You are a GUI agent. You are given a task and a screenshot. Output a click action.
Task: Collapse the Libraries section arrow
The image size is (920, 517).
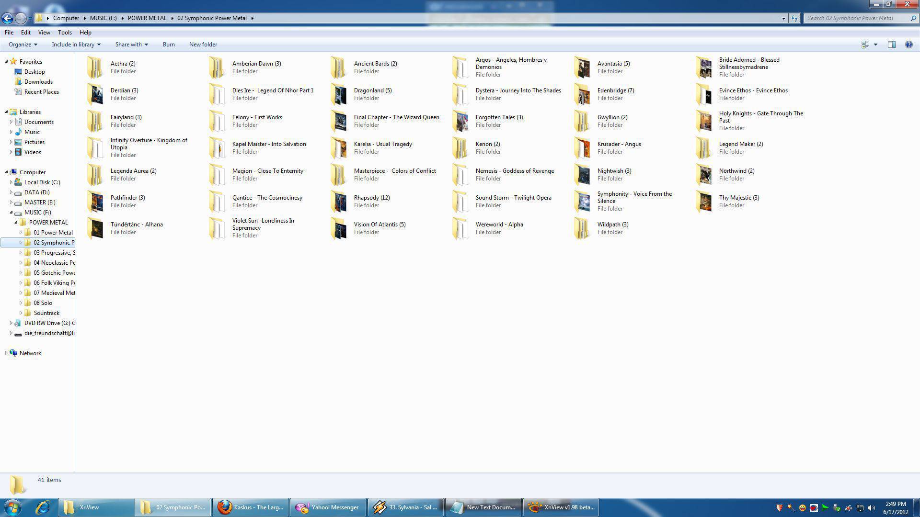click(x=6, y=112)
